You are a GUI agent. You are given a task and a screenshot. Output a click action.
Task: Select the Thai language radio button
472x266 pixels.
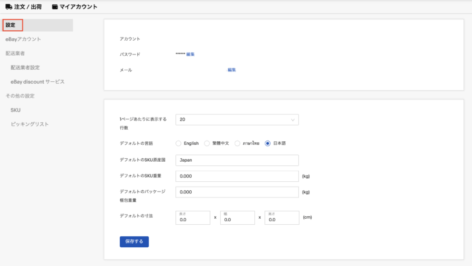coord(237,144)
